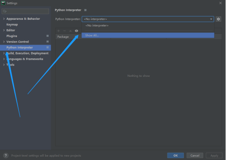
Task: Click the search magnifier icon
Action: 5,11
